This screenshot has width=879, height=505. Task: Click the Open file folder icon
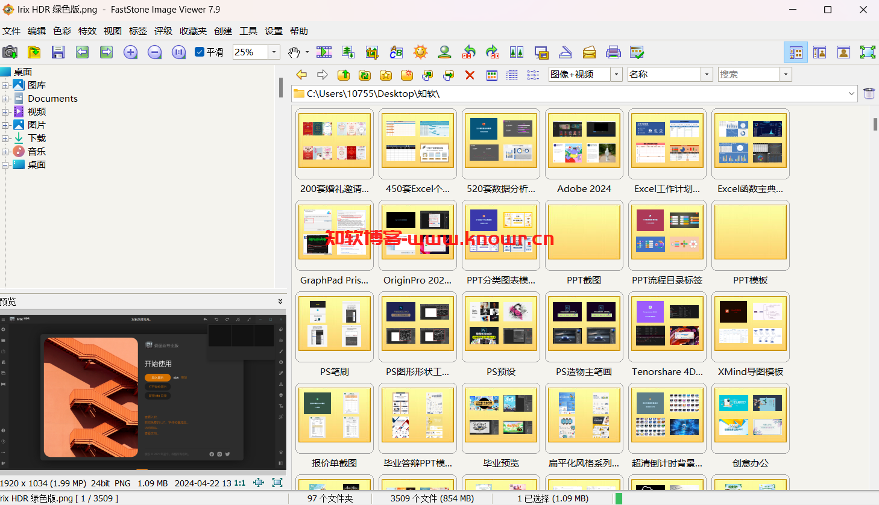(x=34, y=52)
